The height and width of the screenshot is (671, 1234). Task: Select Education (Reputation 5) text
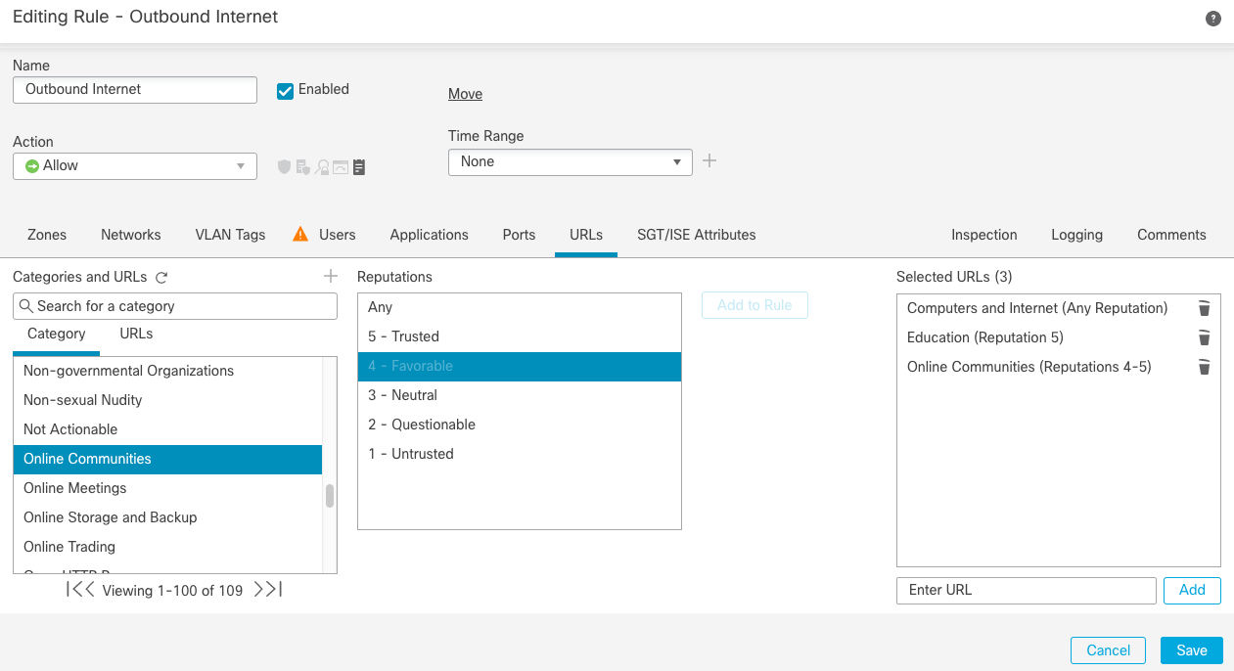click(x=985, y=337)
